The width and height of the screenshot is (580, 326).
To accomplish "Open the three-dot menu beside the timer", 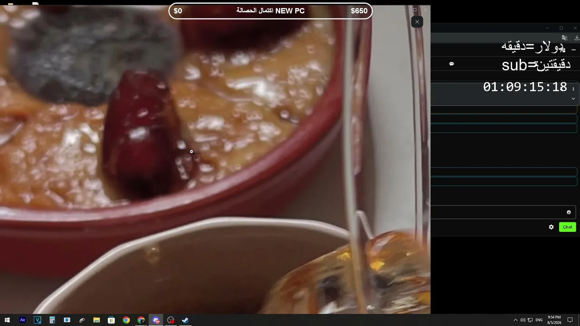I will [573, 89].
